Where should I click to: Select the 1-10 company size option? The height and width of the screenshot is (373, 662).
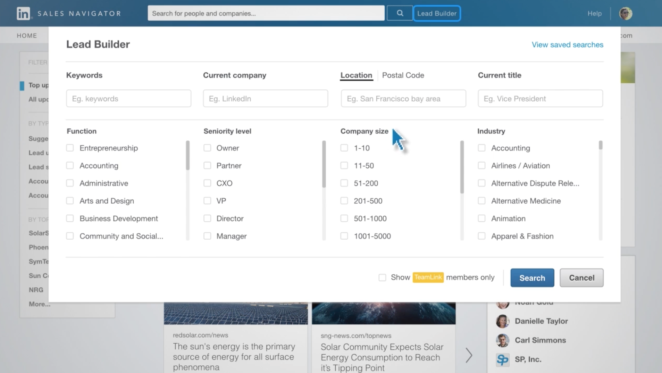tap(344, 148)
